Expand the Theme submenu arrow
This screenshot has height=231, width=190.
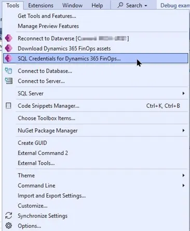pos(183,175)
